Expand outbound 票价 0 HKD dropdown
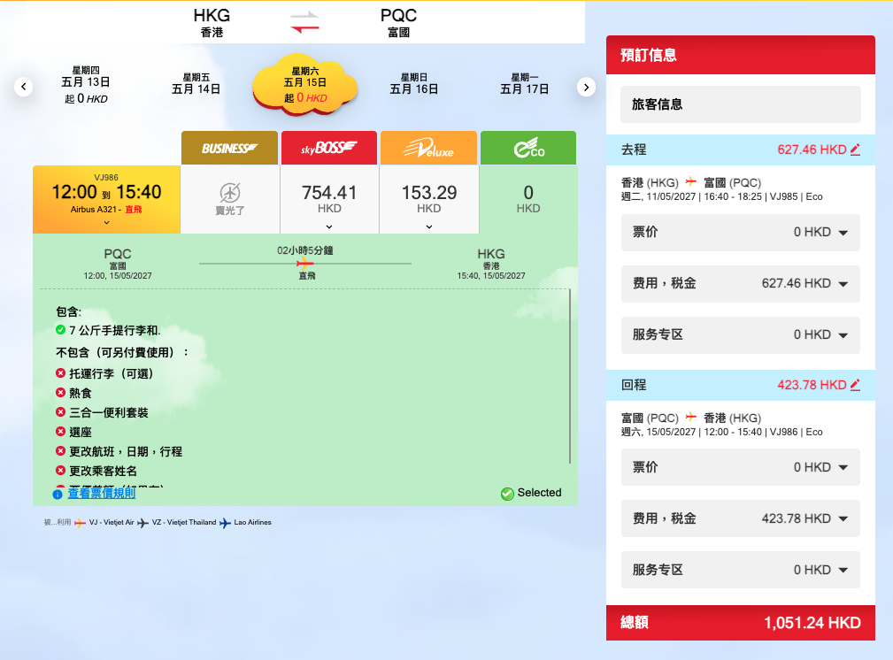The height and width of the screenshot is (660, 893). tap(741, 233)
